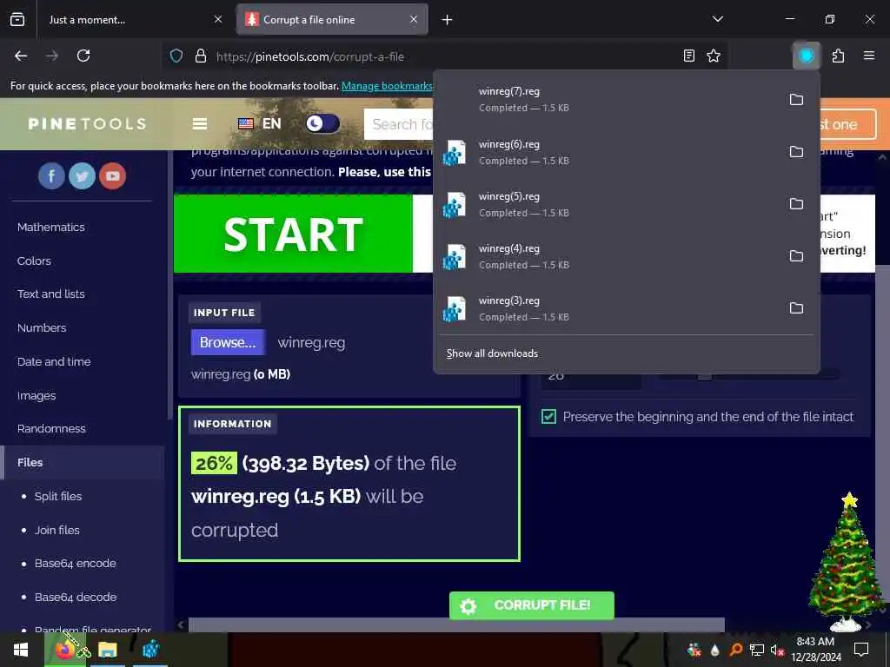Open the Colors category

point(34,261)
